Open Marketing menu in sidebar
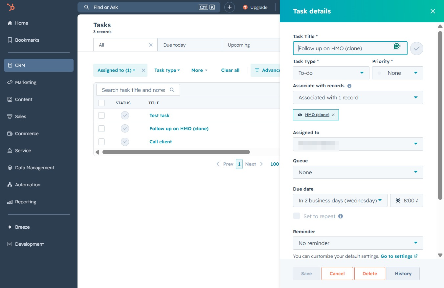This screenshot has width=444, height=288. coord(39,82)
